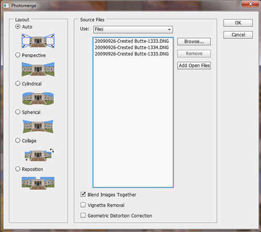Select Crested Butte-1333.DNG in the file list
This screenshot has height=232, width=261.
(132, 41)
